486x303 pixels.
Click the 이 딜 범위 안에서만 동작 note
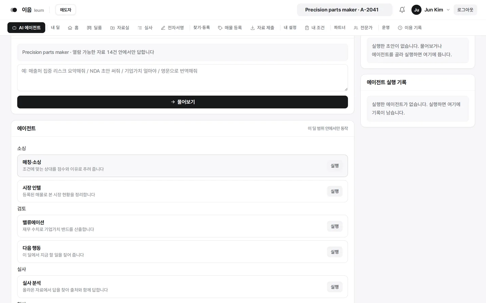click(x=328, y=128)
